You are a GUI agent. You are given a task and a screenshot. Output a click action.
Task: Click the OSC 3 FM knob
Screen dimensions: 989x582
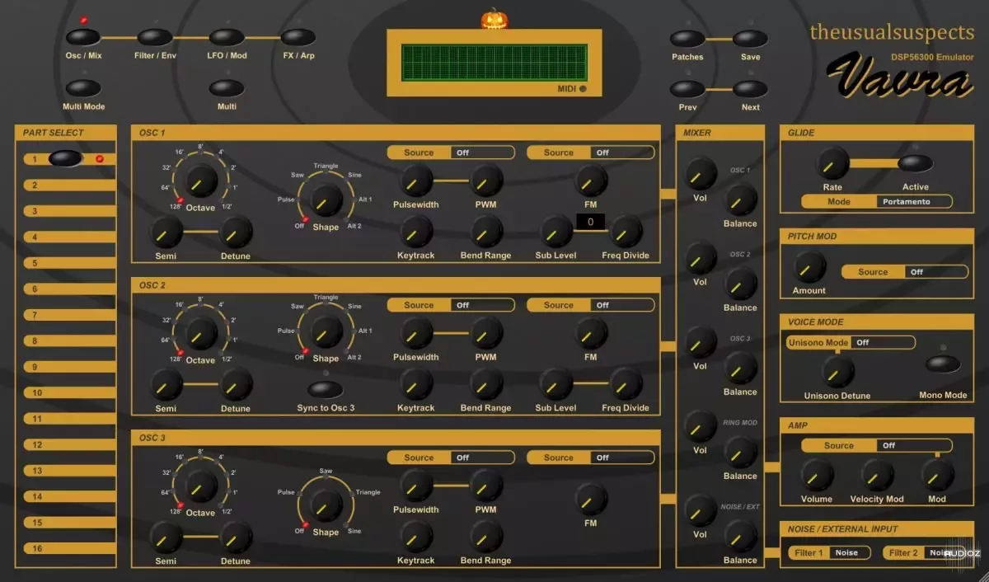[x=591, y=499]
